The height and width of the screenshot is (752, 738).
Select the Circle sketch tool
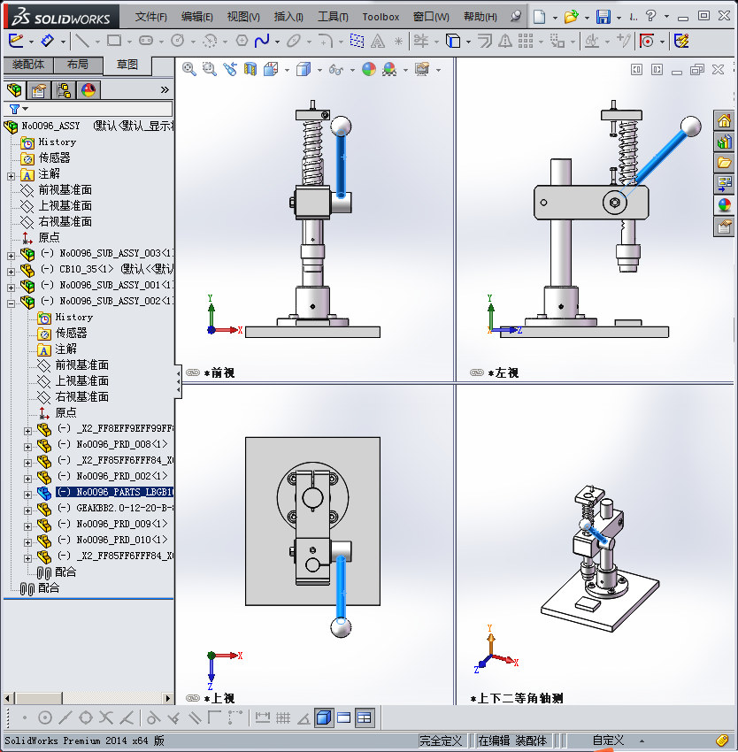click(x=178, y=42)
